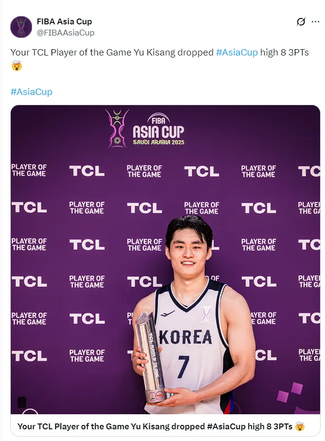This screenshot has width=325, height=441.
Task: Click the tweet body text
Action: pyautogui.click(x=146, y=54)
